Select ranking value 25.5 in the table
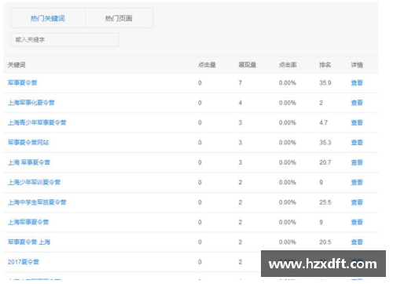This screenshot has width=393, height=284. click(x=325, y=202)
